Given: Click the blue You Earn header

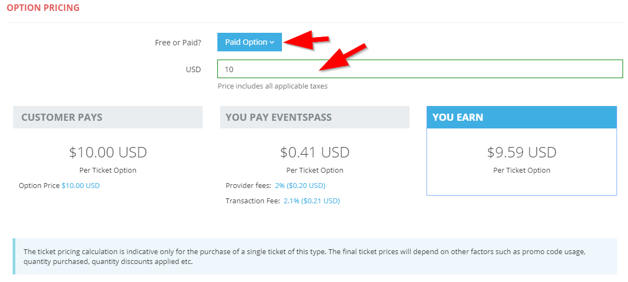Looking at the screenshot, I should point(521,117).
